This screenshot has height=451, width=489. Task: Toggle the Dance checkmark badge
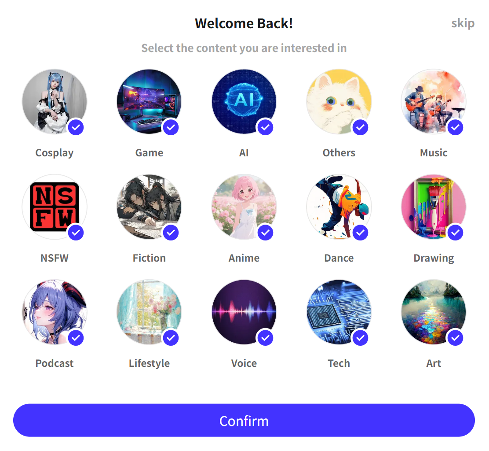(361, 233)
